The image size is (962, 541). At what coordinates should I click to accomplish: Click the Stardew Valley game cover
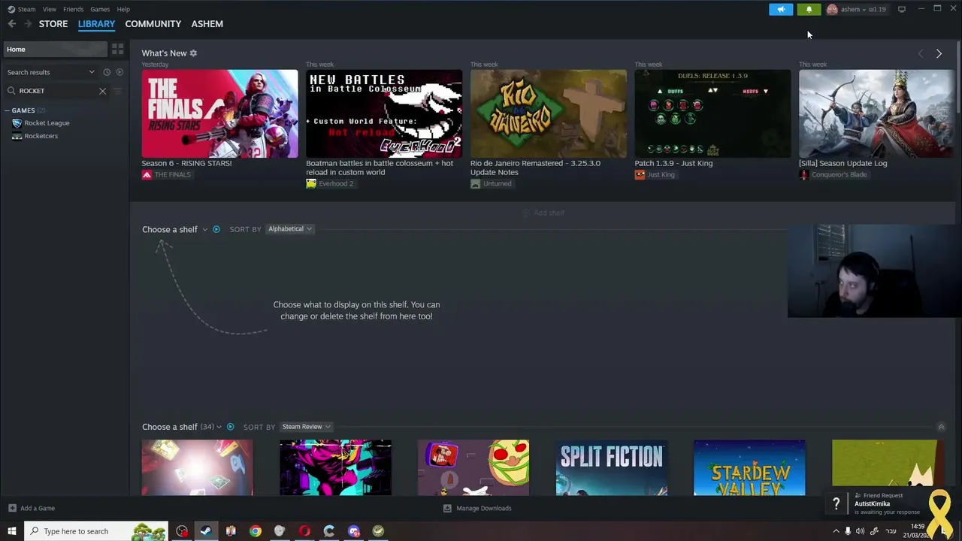[x=749, y=467]
